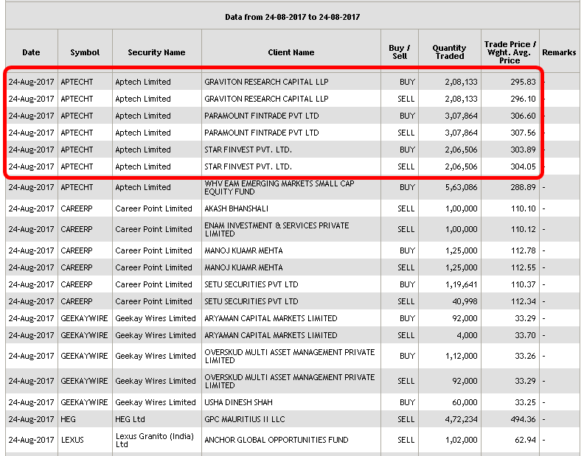Select quantity 1,12,000

[461, 357]
